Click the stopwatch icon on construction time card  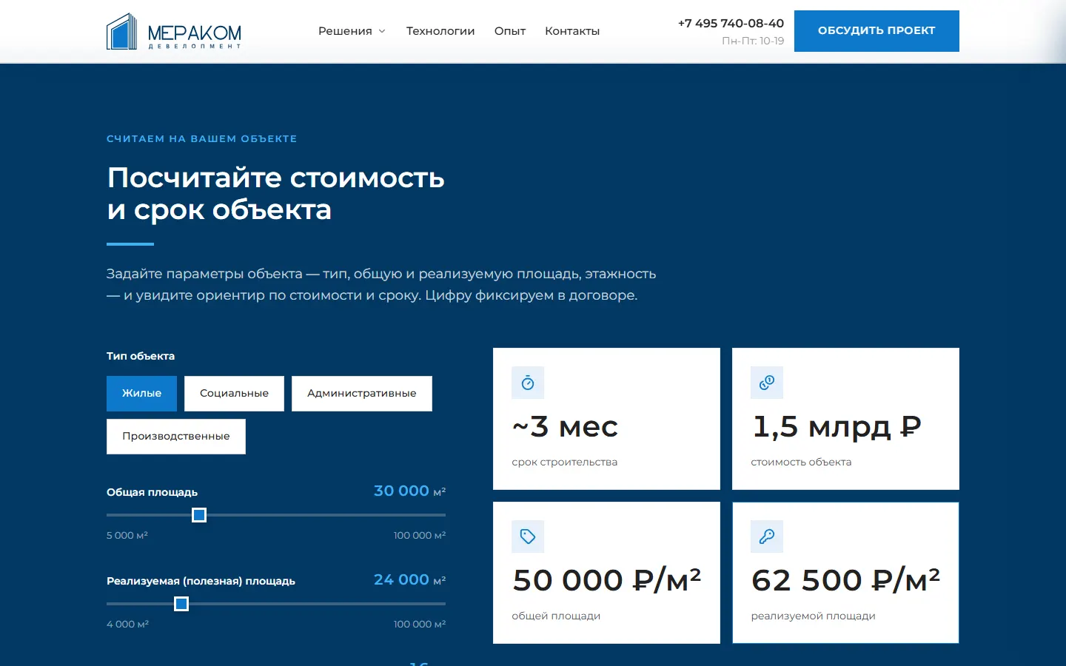[x=528, y=383]
